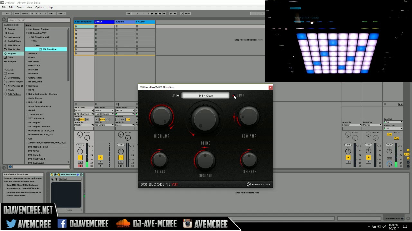This screenshot has width=412, height=231.
Task: Open the Create menu
Action: [x=20, y=7]
